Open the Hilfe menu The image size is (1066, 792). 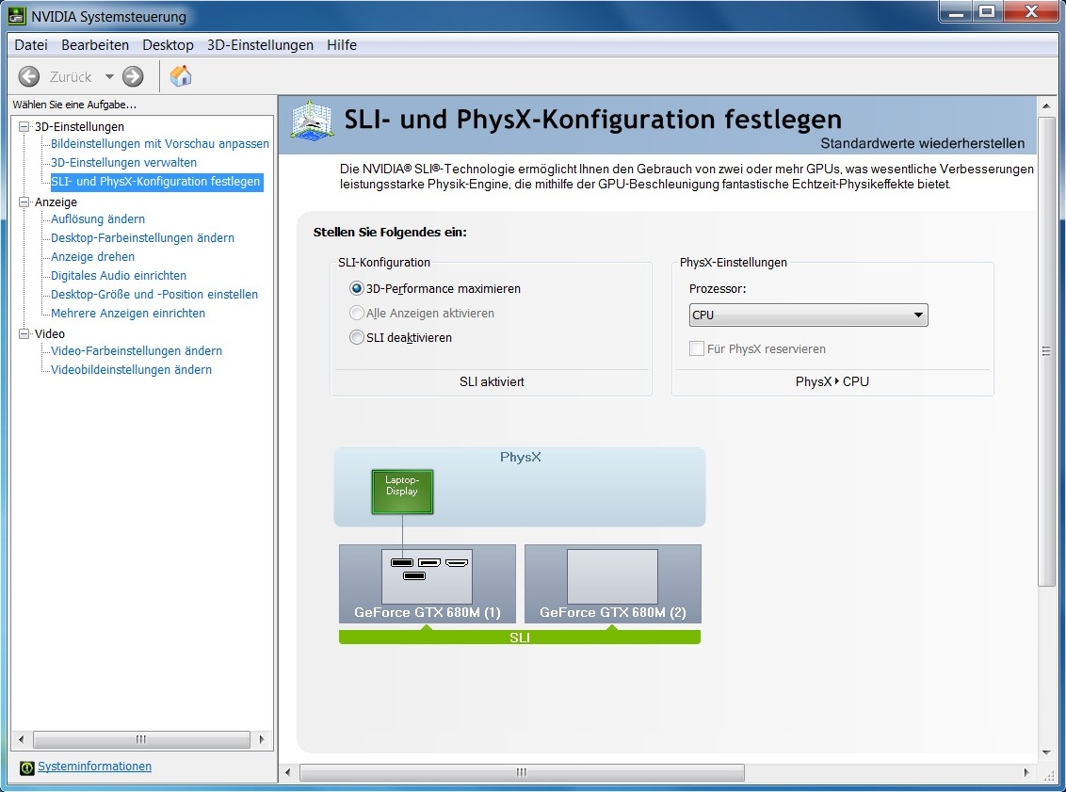click(x=342, y=45)
